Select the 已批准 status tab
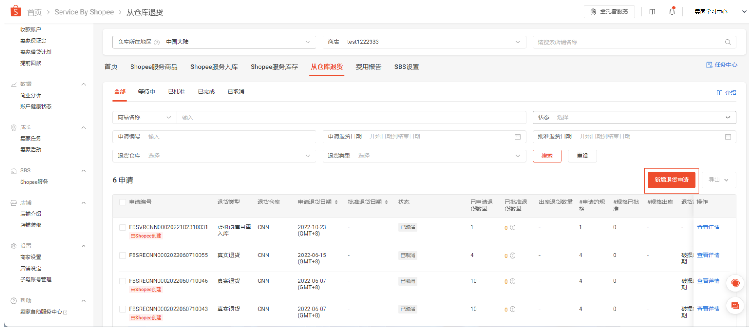The width and height of the screenshot is (749, 329). tap(176, 92)
